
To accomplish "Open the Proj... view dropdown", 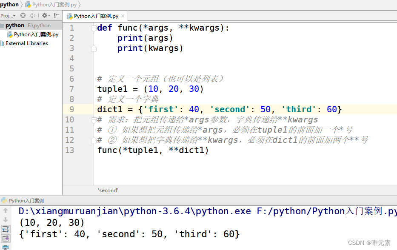I will (8, 15).
